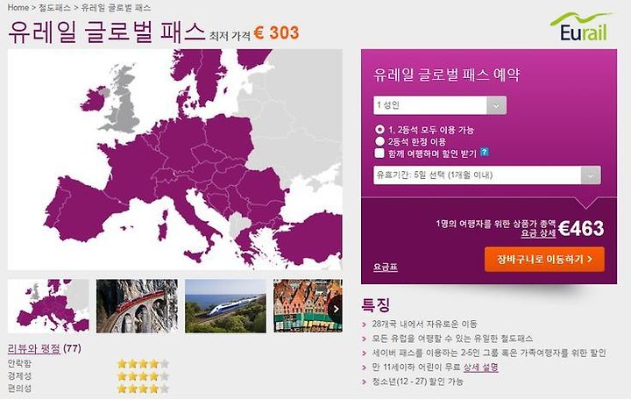Select the colorful town houses thumbnail
631x400 pixels.
308,306
